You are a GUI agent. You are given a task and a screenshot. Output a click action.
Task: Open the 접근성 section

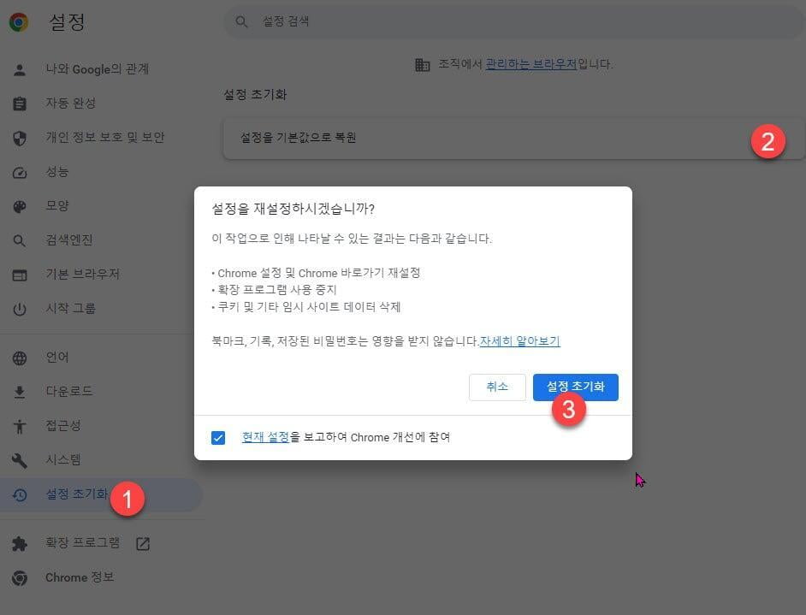tap(62, 425)
